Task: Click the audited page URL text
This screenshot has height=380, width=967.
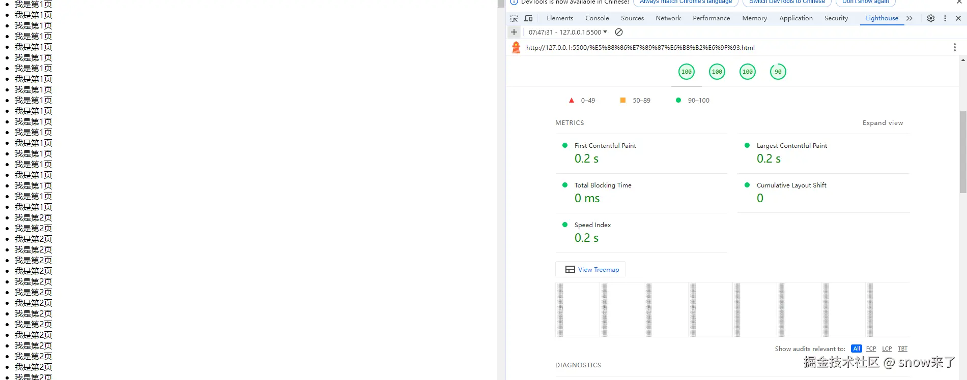Action: (x=640, y=47)
